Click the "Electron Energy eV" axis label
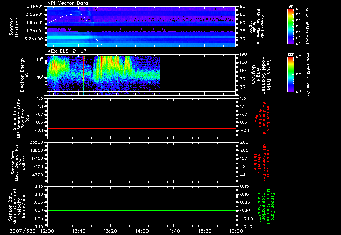The width and height of the screenshot is (341, 235). pyautogui.click(x=24, y=75)
